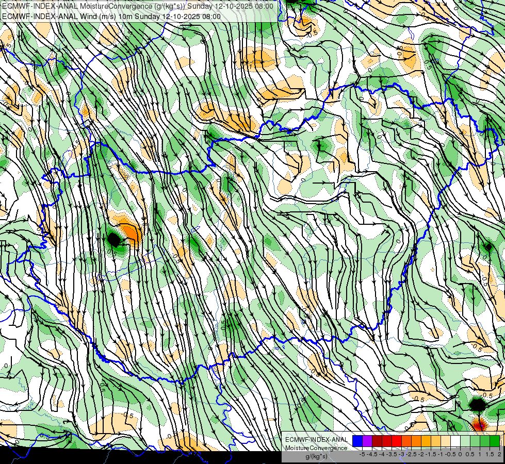Choose the amber swatch between -2 and -1.5

pyautogui.click(x=426, y=441)
